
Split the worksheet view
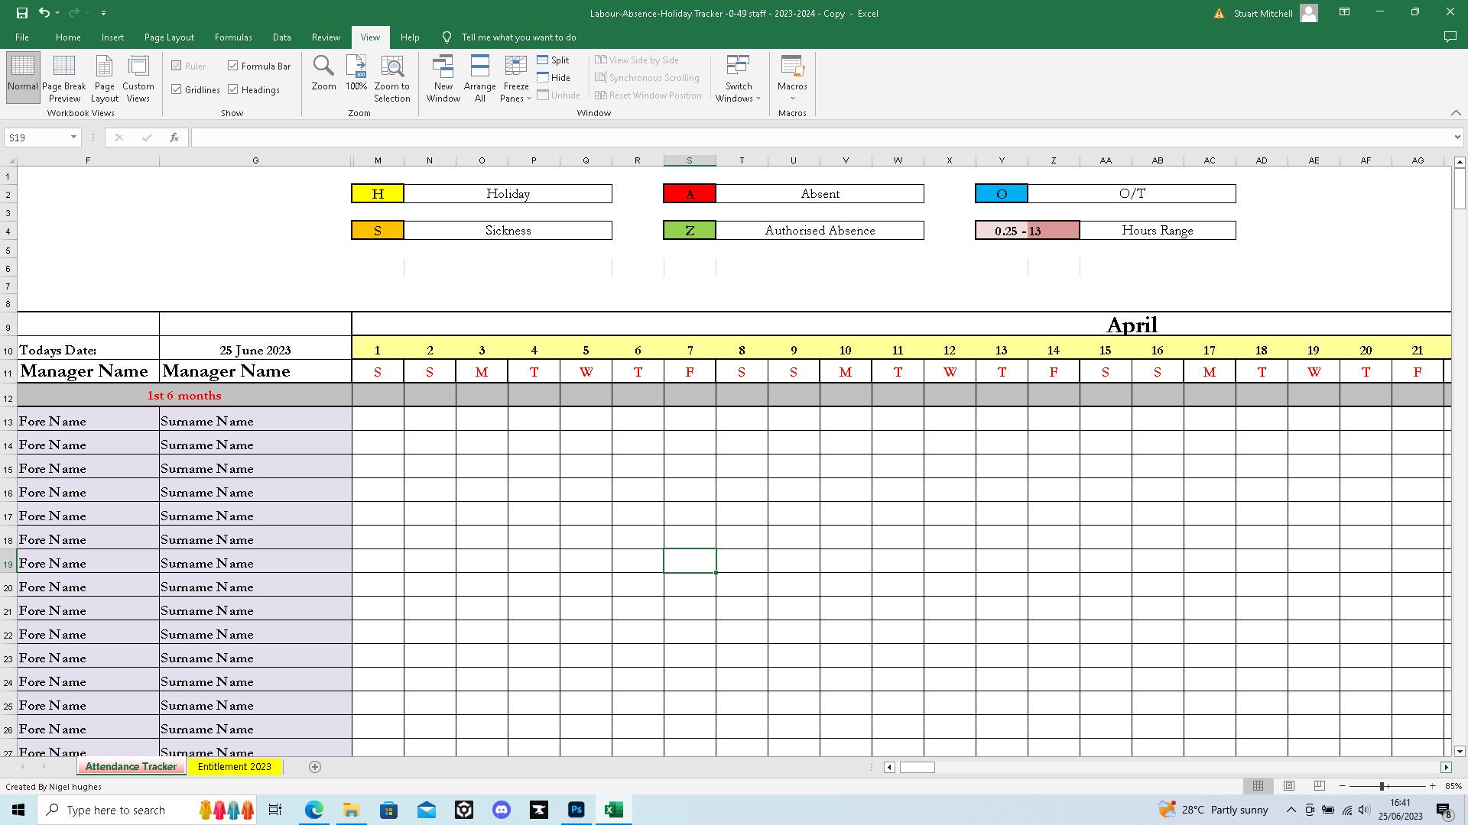pyautogui.click(x=553, y=60)
